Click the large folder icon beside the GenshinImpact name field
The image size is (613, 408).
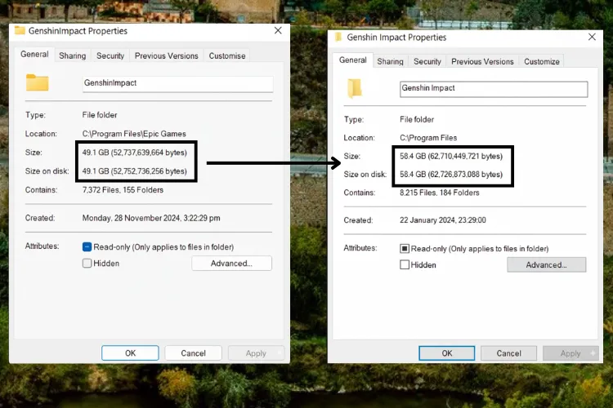37,83
